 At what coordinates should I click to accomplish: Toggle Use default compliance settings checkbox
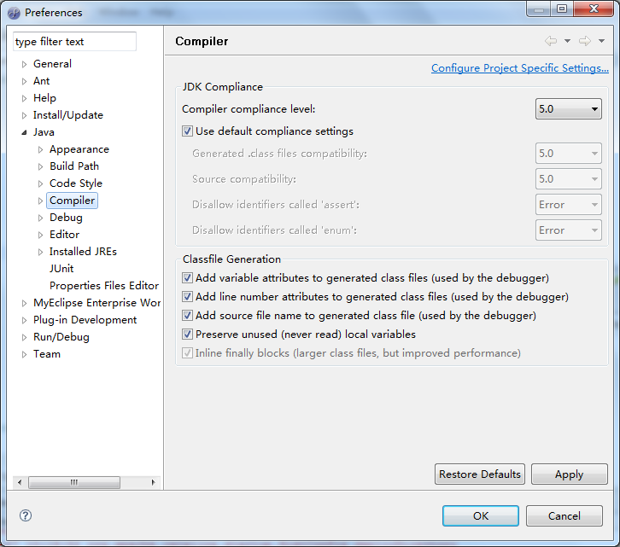[187, 131]
